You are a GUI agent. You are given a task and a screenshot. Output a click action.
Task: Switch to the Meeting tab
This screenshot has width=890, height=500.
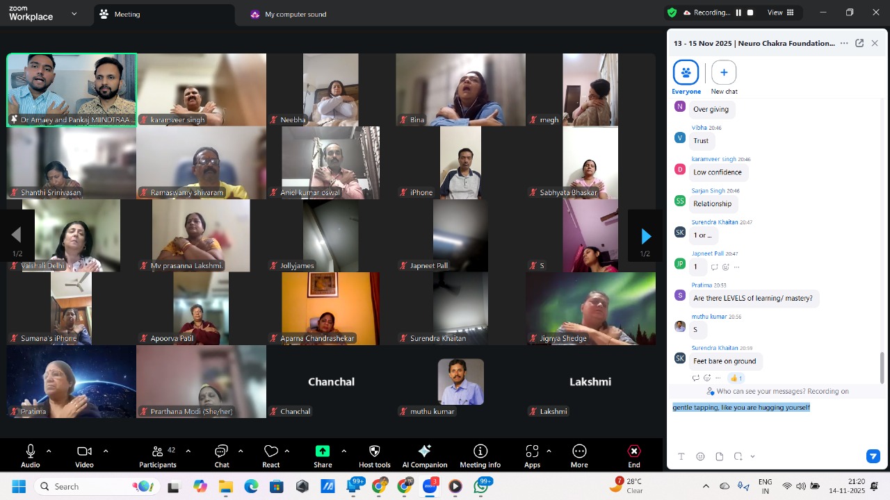[x=127, y=14]
